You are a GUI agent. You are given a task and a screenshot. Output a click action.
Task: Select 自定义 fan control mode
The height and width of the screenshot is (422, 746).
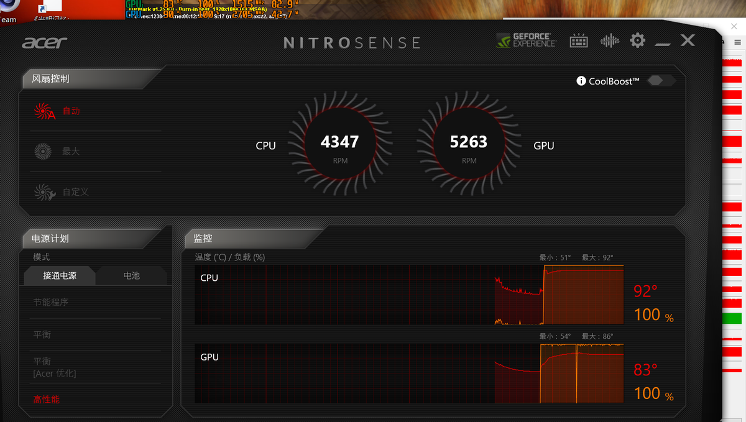[x=75, y=191]
